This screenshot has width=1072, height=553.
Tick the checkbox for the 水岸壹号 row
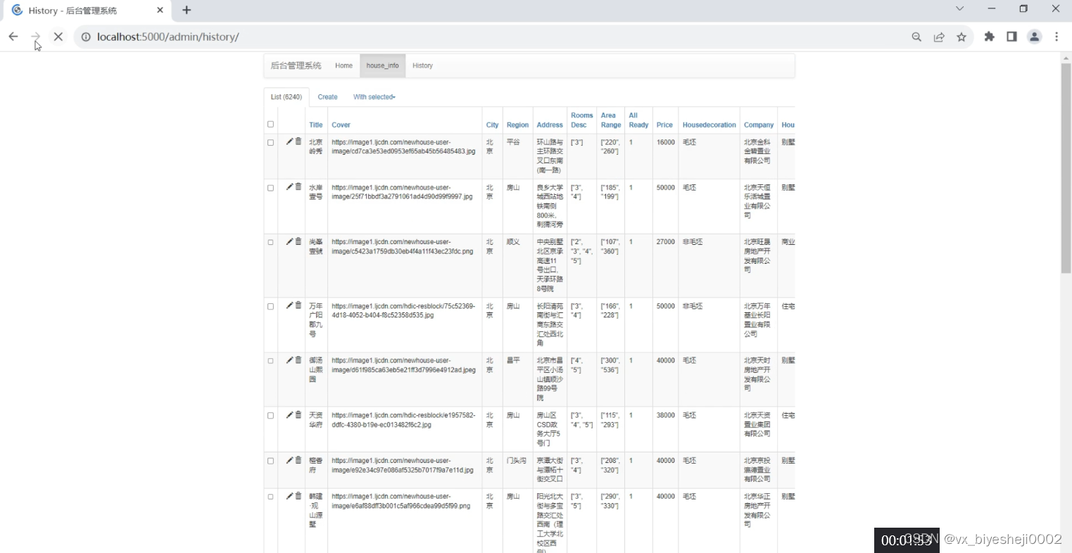tap(270, 188)
